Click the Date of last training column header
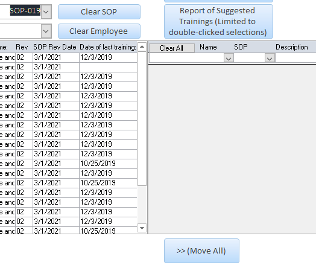316x265 pixels. coord(108,47)
